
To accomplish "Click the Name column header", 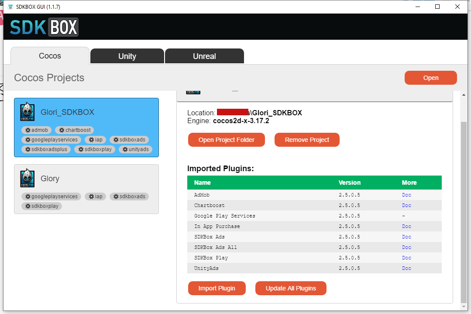I will pos(203,183).
